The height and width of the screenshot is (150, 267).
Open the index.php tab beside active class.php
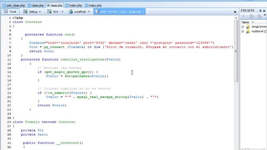click(x=74, y=5)
